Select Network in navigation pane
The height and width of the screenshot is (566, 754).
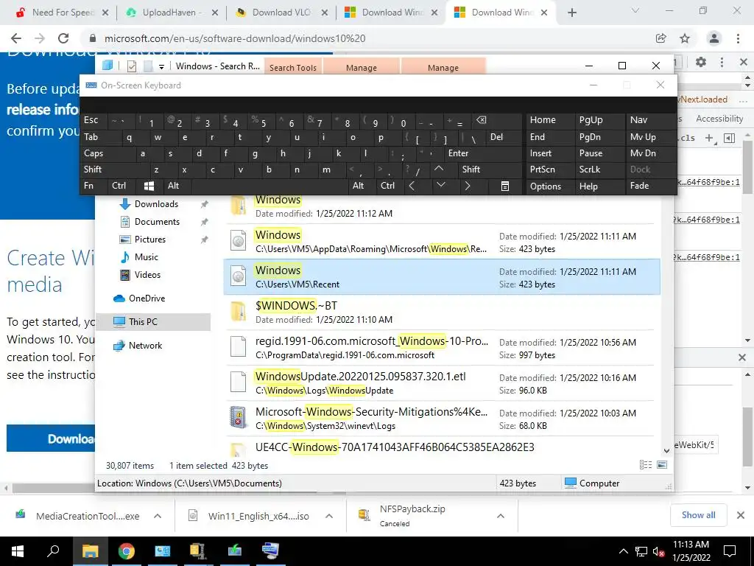(x=145, y=346)
